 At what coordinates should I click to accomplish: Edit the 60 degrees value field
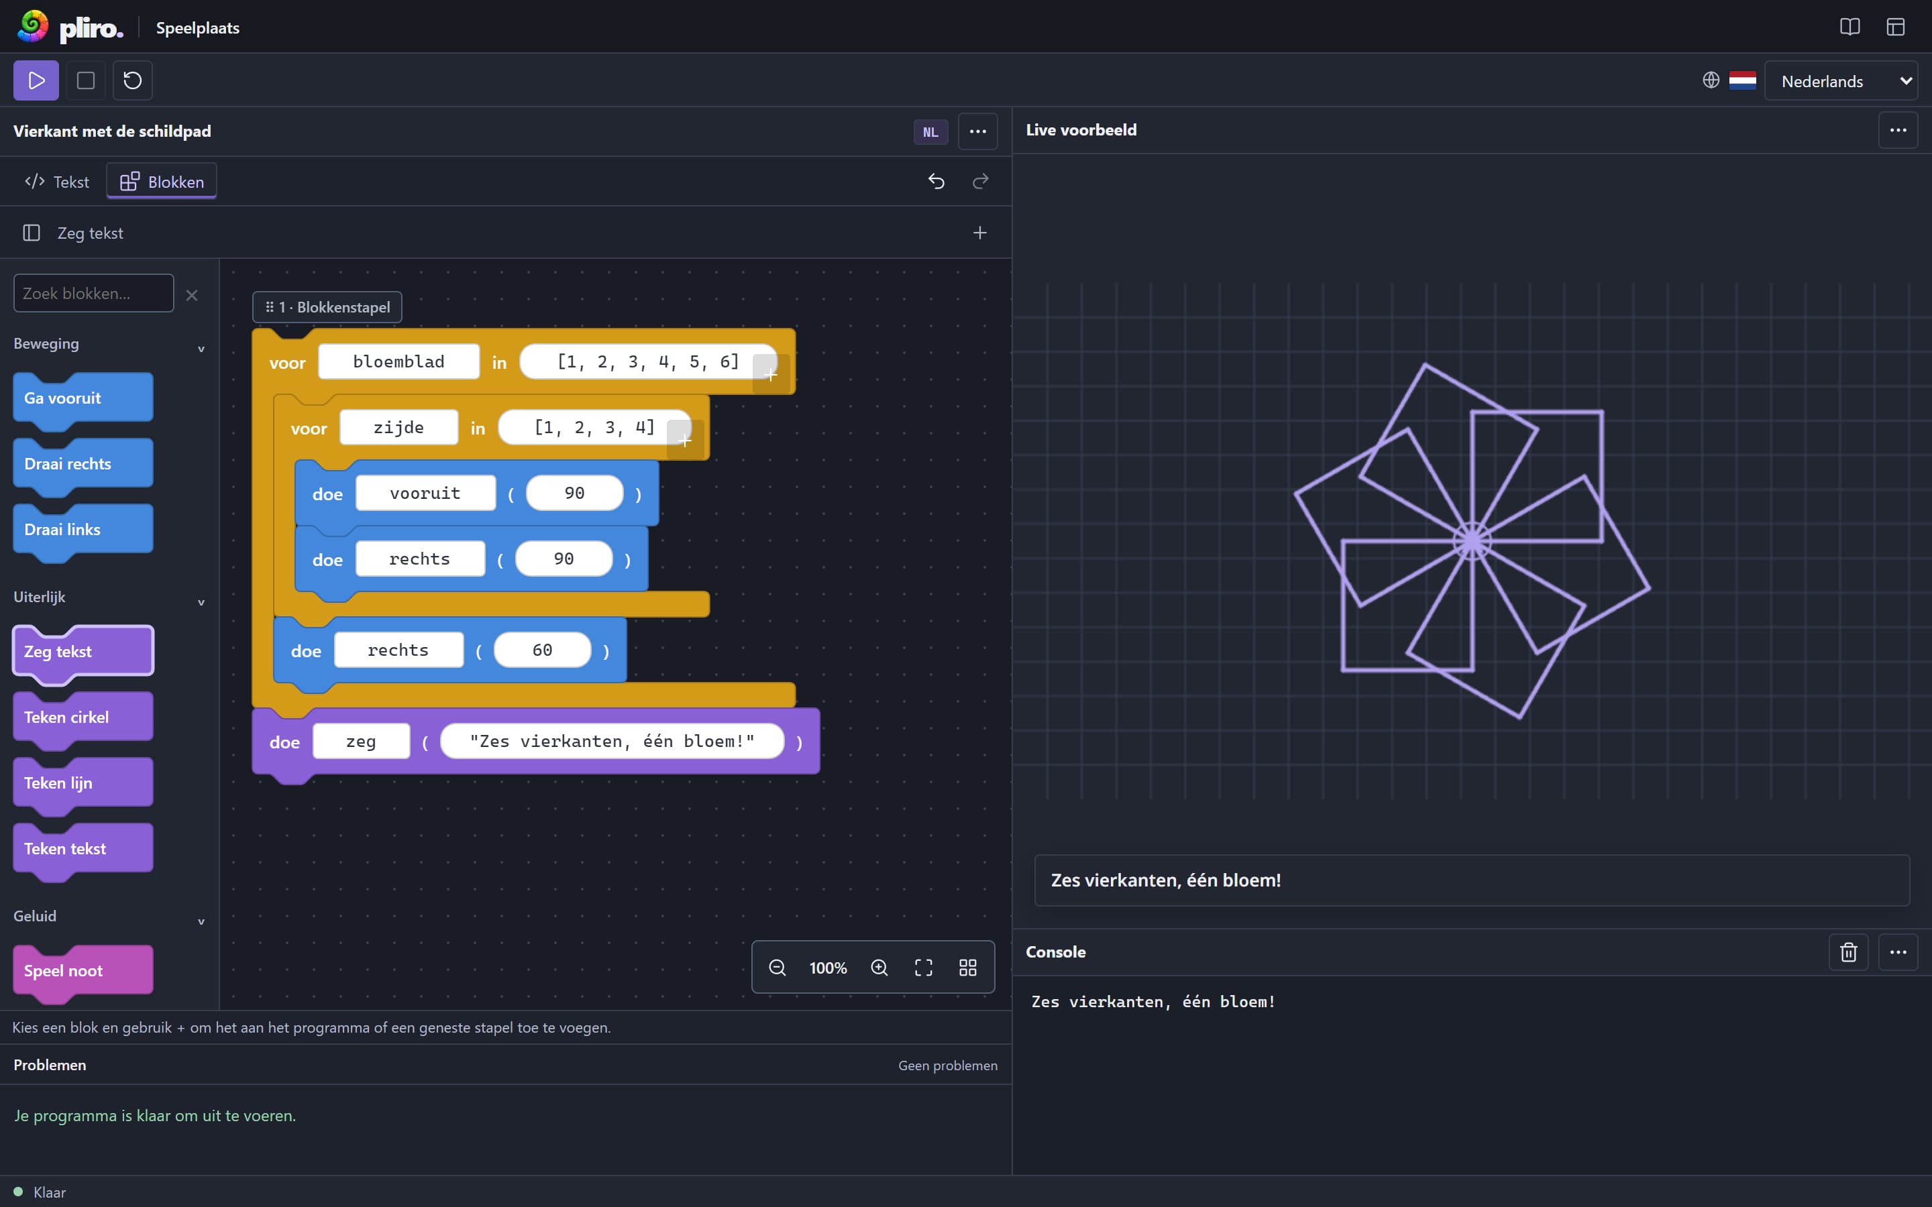(542, 650)
